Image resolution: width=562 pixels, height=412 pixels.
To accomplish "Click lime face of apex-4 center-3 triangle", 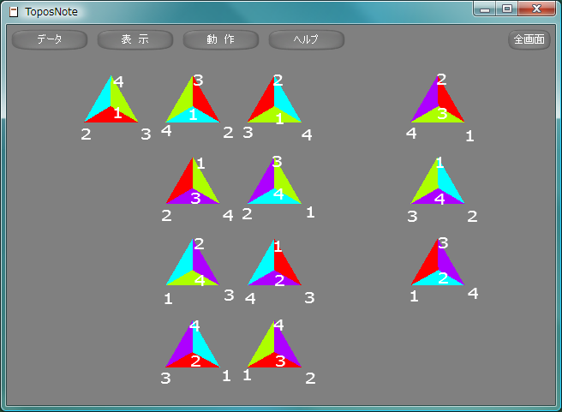I will 266,347.
